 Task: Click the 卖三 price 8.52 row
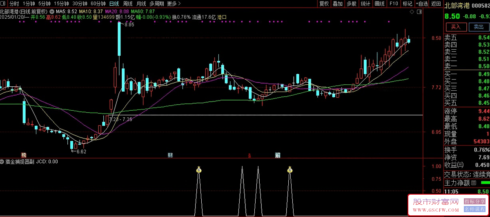tap(467, 52)
